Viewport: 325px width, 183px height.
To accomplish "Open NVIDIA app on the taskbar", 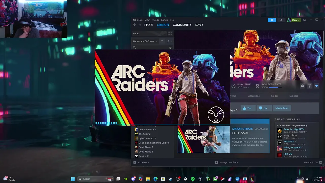I will [x=126, y=179].
